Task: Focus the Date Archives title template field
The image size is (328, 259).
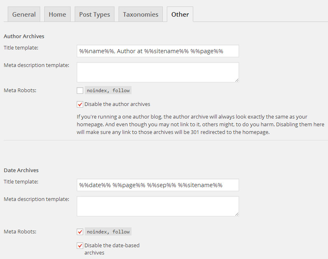Action: click(158, 185)
